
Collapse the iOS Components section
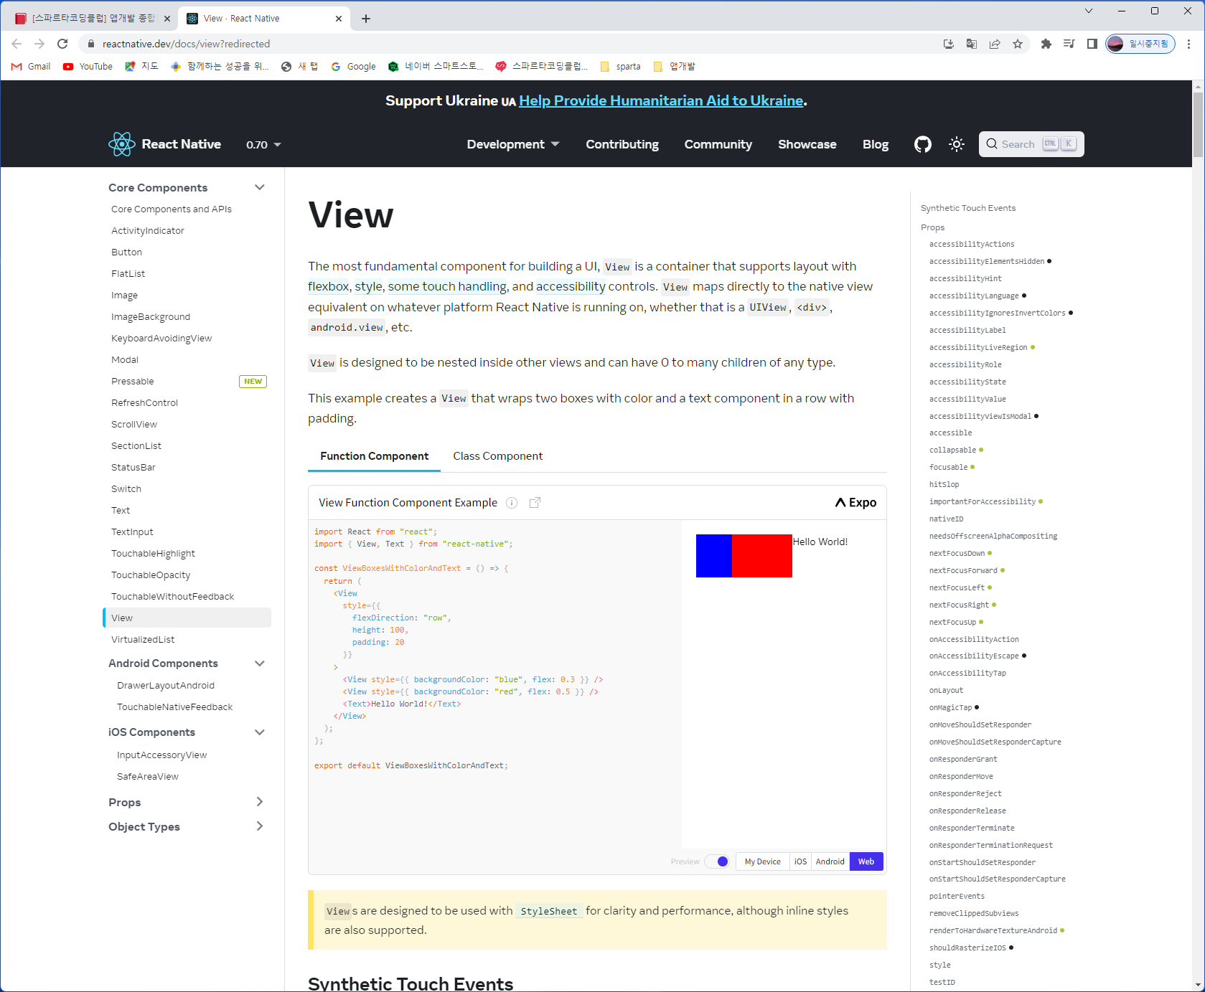click(x=260, y=732)
